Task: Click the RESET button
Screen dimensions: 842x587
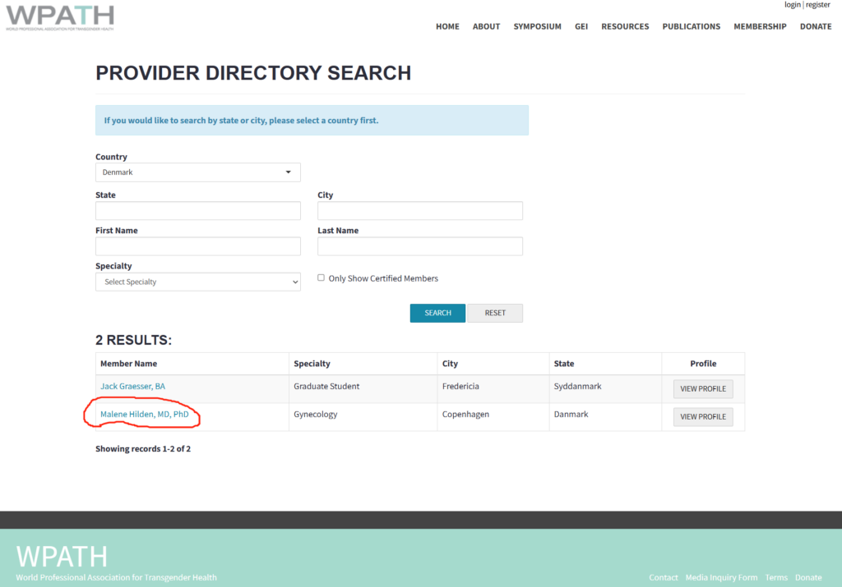Action: pos(495,313)
